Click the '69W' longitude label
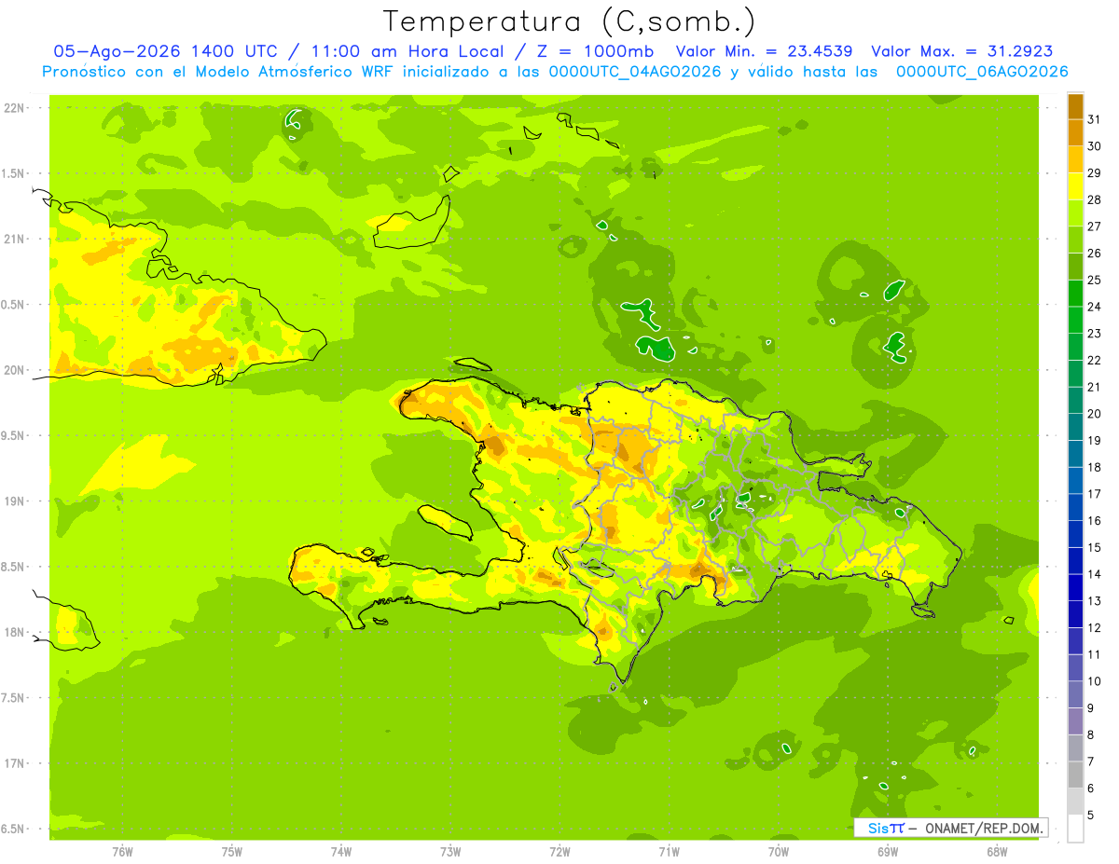1119x864 pixels. 888,852
